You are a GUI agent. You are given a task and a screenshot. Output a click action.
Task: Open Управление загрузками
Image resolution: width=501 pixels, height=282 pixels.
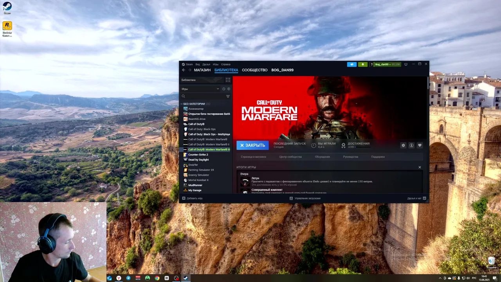pyautogui.click(x=305, y=198)
